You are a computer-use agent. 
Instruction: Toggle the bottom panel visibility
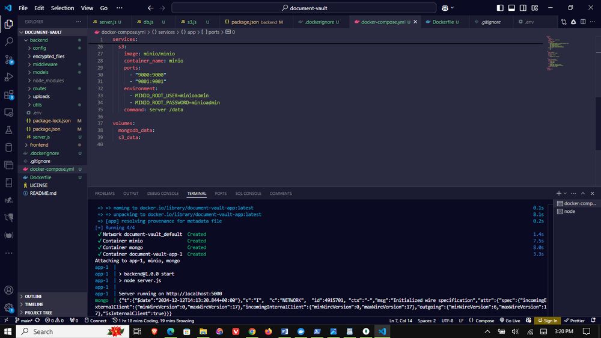pyautogui.click(x=513, y=8)
